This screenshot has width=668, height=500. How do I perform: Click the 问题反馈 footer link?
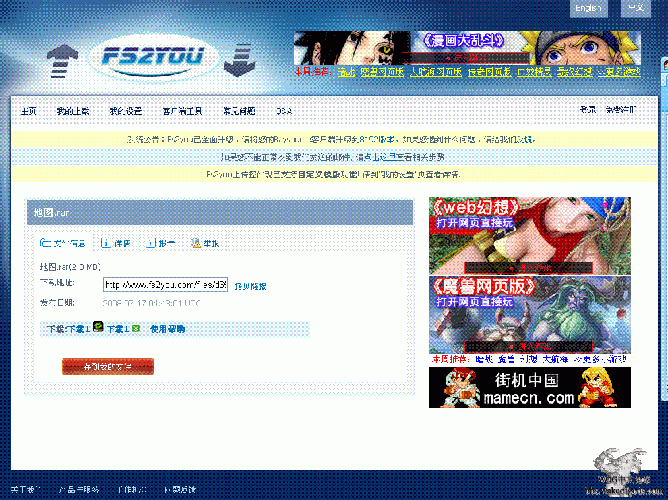pos(180,489)
